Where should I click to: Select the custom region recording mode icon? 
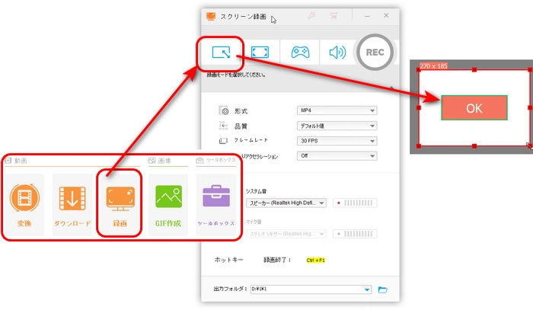221,53
